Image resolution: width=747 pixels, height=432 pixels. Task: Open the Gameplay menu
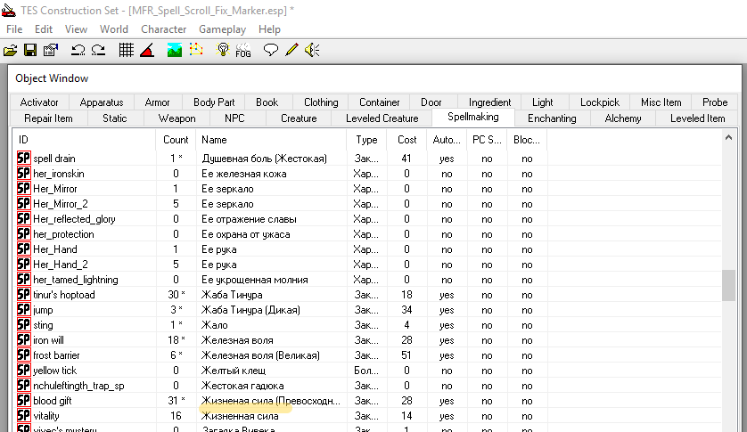223,29
